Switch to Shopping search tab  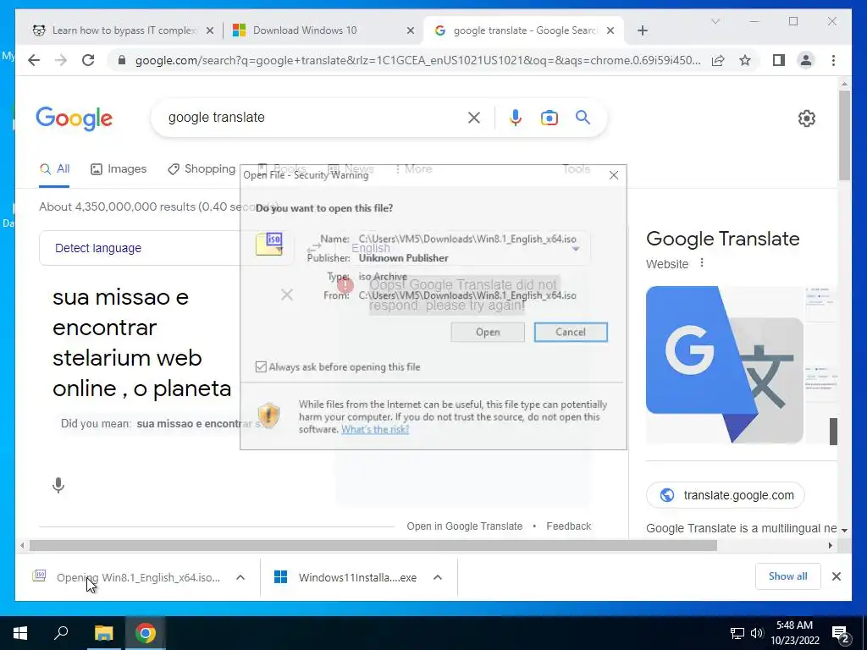coord(202,169)
